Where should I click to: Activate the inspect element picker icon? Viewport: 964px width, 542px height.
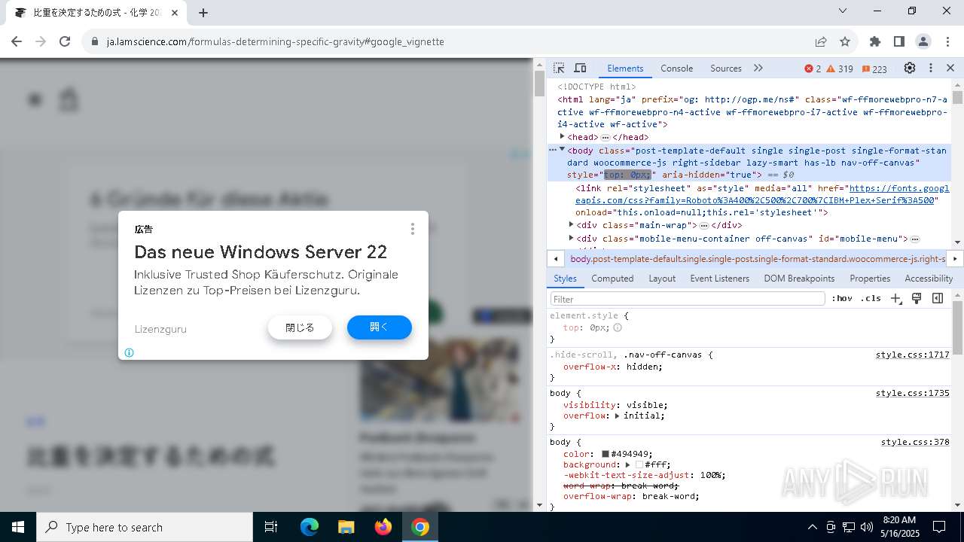(x=559, y=68)
